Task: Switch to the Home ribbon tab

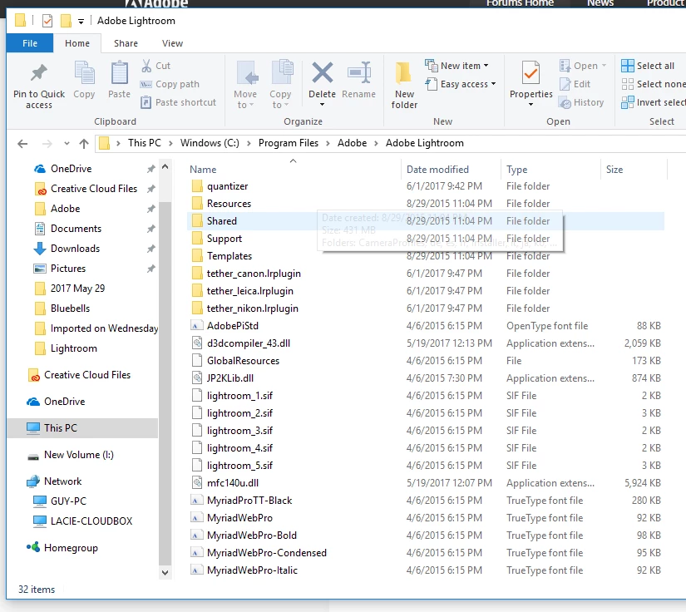Action: pyautogui.click(x=77, y=43)
